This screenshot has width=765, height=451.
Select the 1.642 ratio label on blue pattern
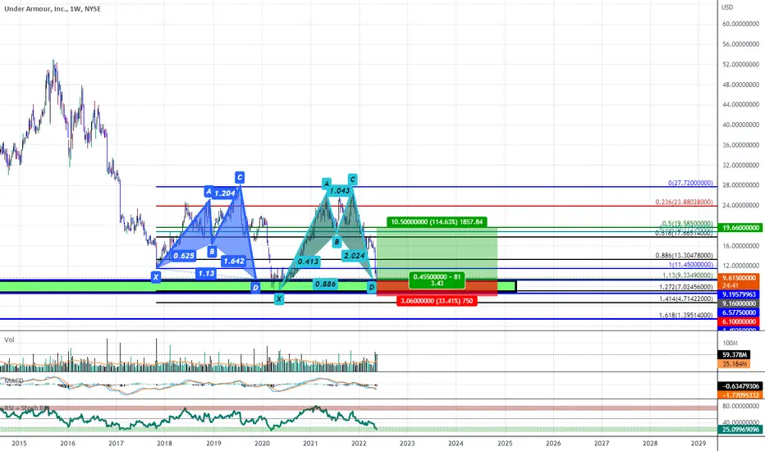[x=234, y=262]
